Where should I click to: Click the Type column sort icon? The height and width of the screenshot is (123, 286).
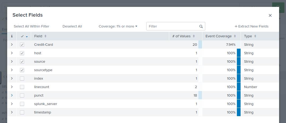pos(255,36)
